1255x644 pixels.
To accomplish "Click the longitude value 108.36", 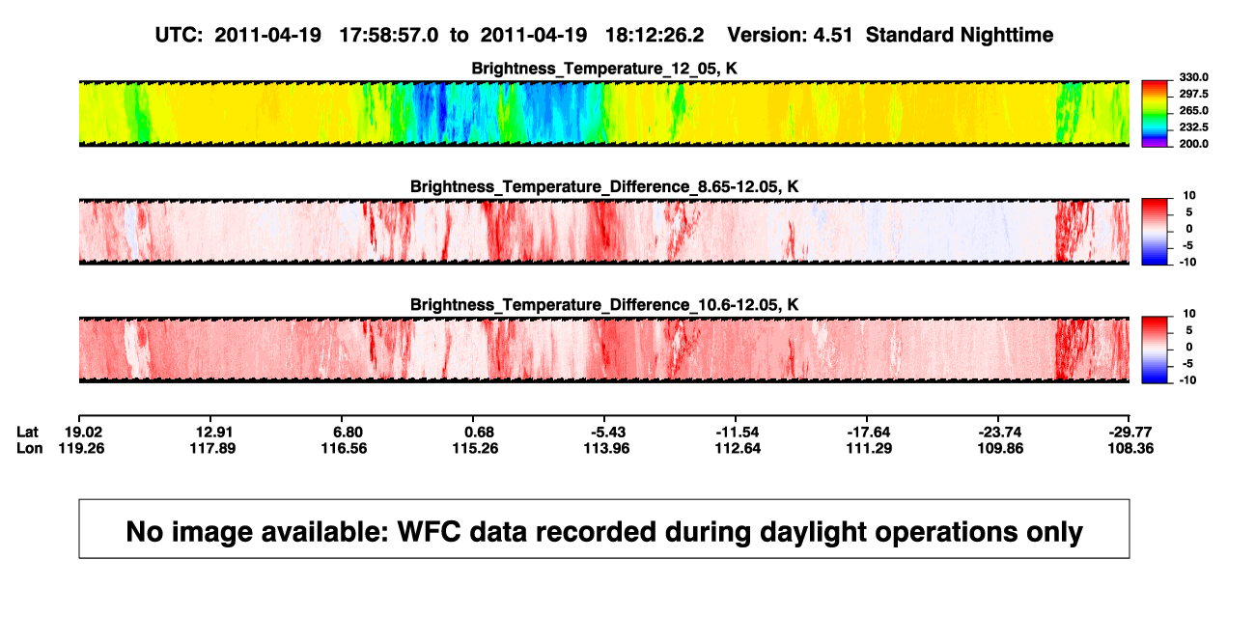I will tap(1131, 448).
